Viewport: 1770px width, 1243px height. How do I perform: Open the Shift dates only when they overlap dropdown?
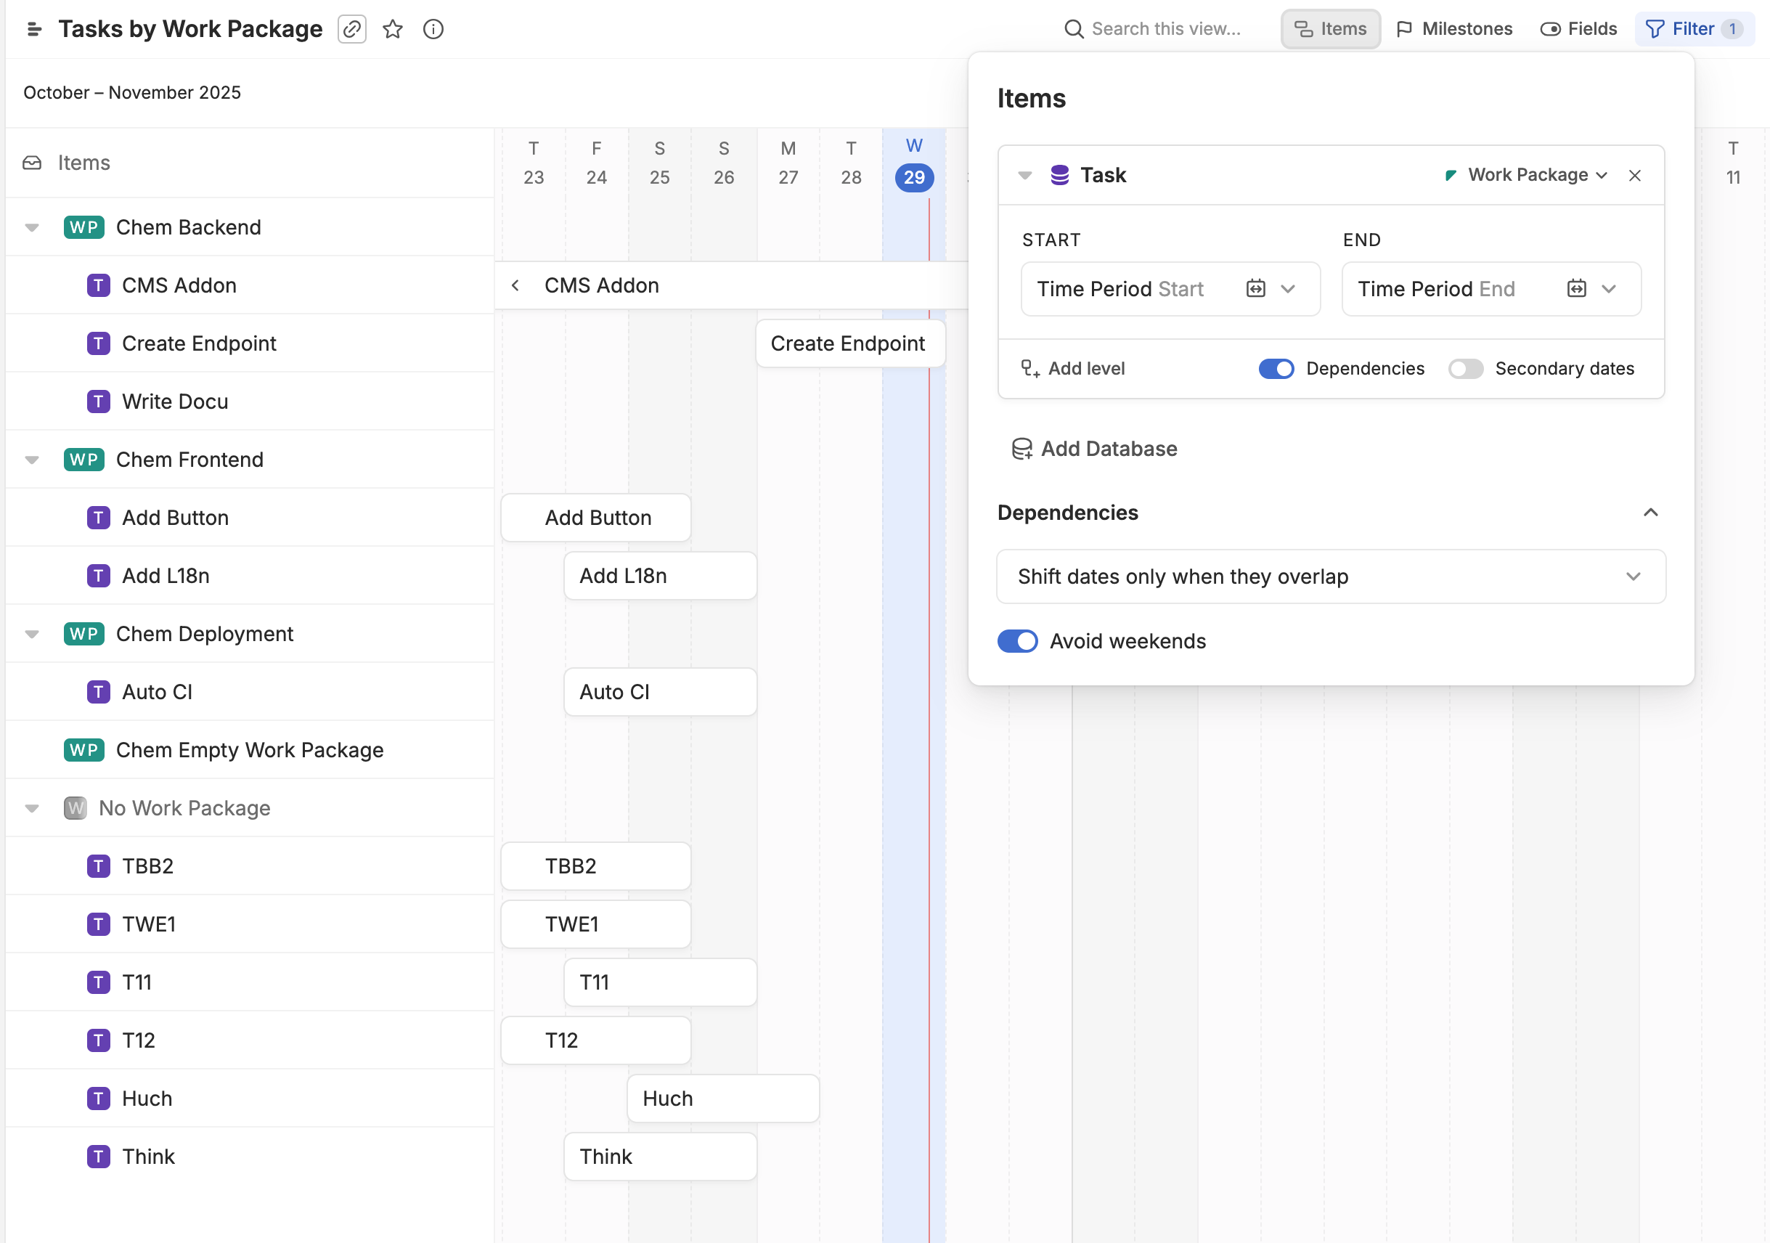coord(1331,576)
